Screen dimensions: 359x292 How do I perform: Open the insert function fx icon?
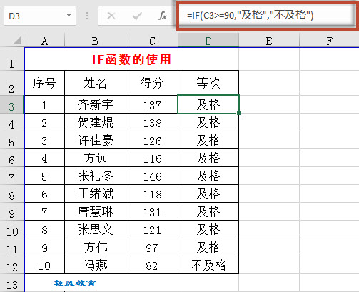pos(163,16)
